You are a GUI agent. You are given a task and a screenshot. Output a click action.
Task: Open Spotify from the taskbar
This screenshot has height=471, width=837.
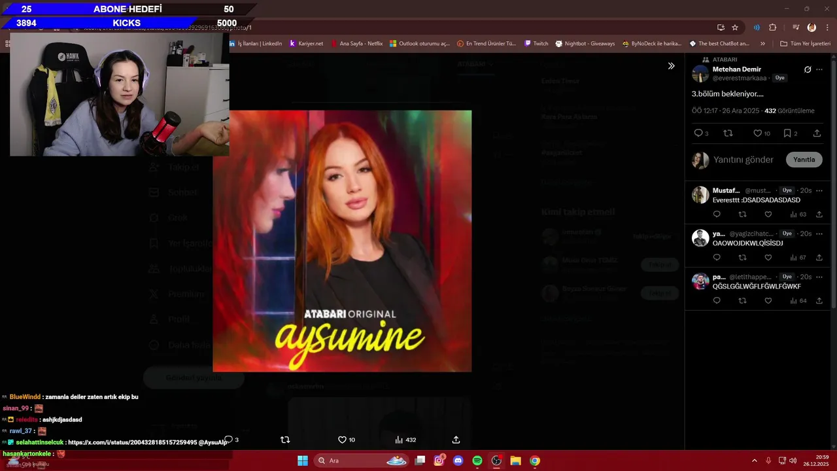pyautogui.click(x=477, y=461)
